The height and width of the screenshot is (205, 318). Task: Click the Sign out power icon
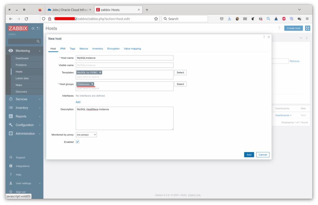11,192
